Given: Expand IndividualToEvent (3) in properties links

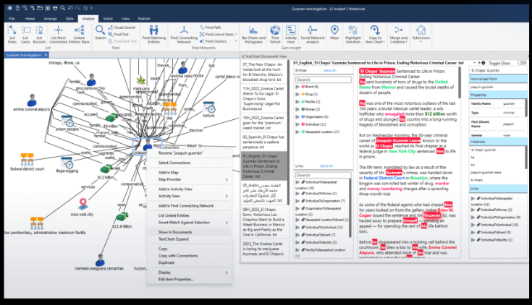Looking at the screenshot, I should pyautogui.click(x=473, y=233).
